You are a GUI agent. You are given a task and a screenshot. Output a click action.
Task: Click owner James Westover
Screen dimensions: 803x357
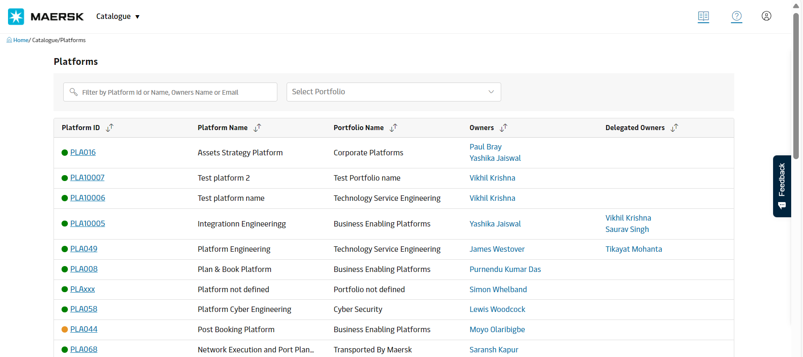497,249
